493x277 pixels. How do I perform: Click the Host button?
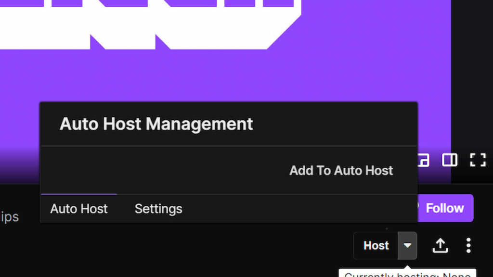point(376,245)
